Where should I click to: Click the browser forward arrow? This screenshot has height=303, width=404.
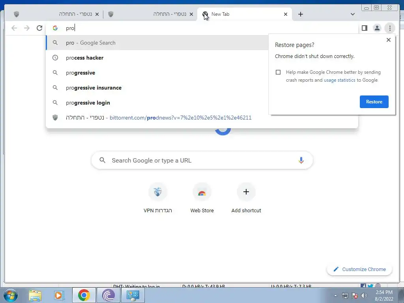(x=27, y=28)
